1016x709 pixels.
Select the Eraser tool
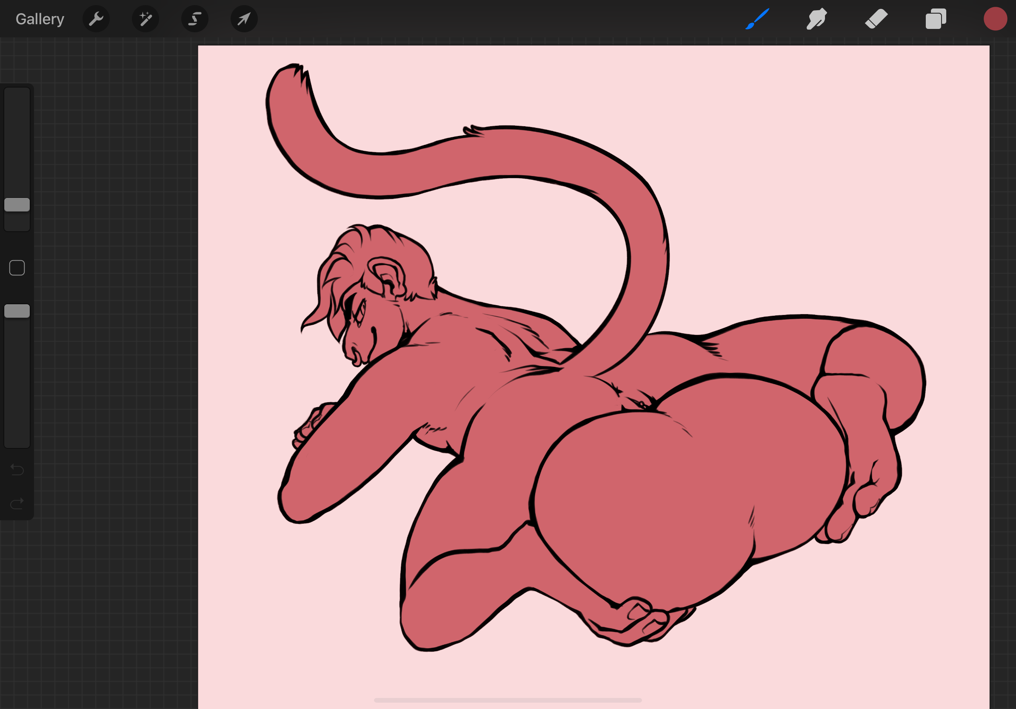[x=876, y=19]
